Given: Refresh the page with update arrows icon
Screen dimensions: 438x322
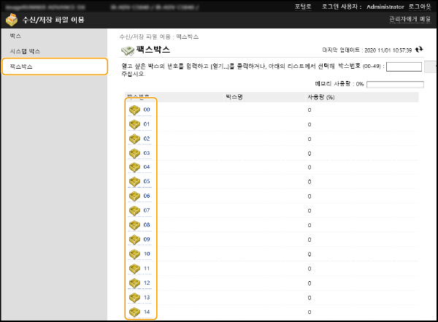Looking at the screenshot, I should click(x=419, y=49).
